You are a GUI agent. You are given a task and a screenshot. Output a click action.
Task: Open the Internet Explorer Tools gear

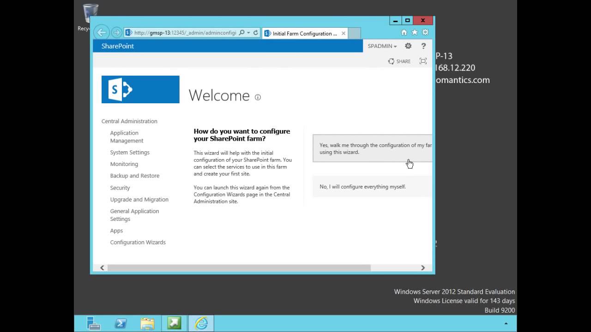click(x=425, y=32)
